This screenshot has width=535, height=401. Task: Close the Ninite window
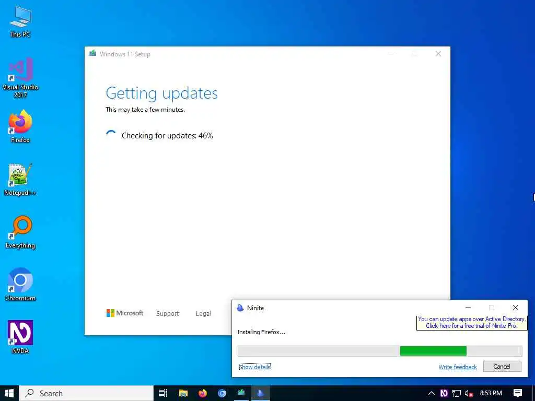(x=516, y=308)
